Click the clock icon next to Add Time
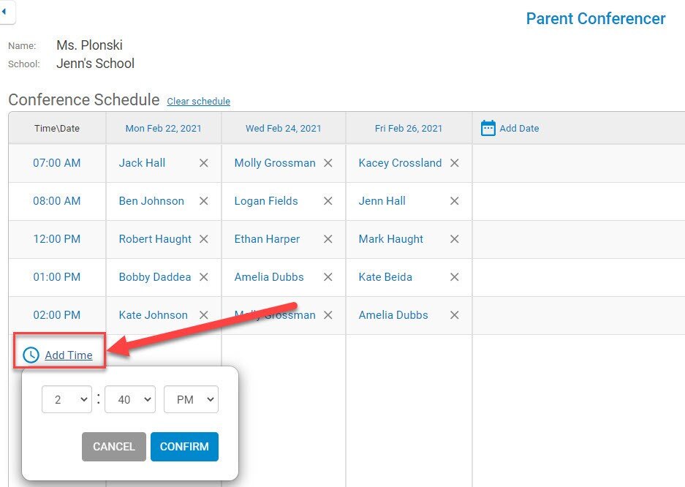 [x=31, y=355]
